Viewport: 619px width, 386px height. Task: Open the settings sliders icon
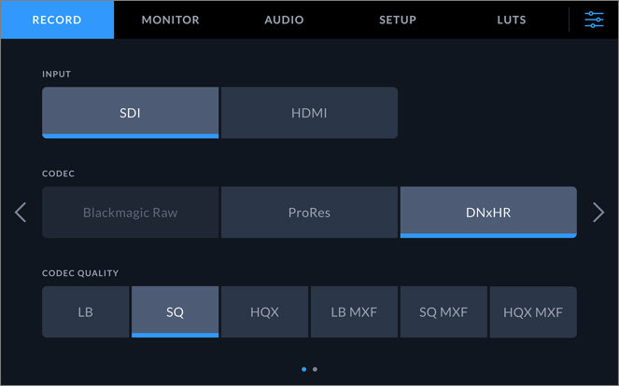point(594,20)
